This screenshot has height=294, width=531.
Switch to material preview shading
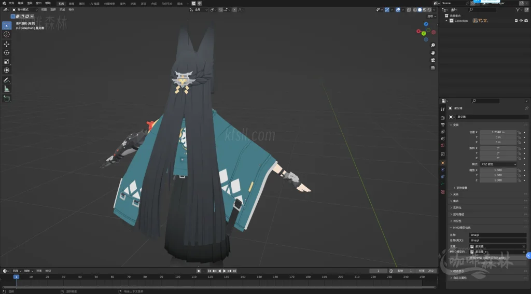424,10
